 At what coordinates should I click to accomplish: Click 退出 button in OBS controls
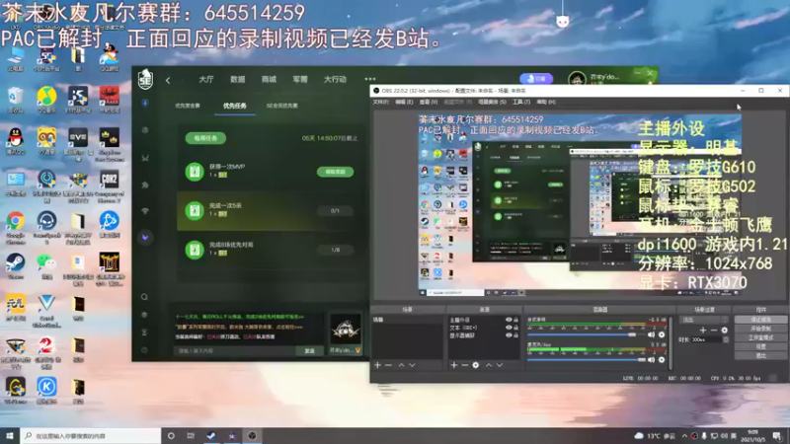(x=760, y=356)
